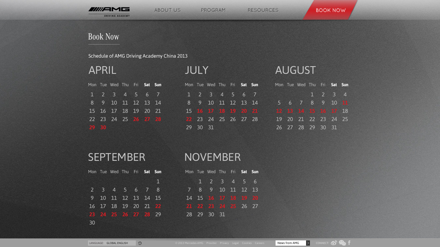The image size is (440, 247).
Task: Select September 28 in red
Action: pyautogui.click(x=147, y=214)
